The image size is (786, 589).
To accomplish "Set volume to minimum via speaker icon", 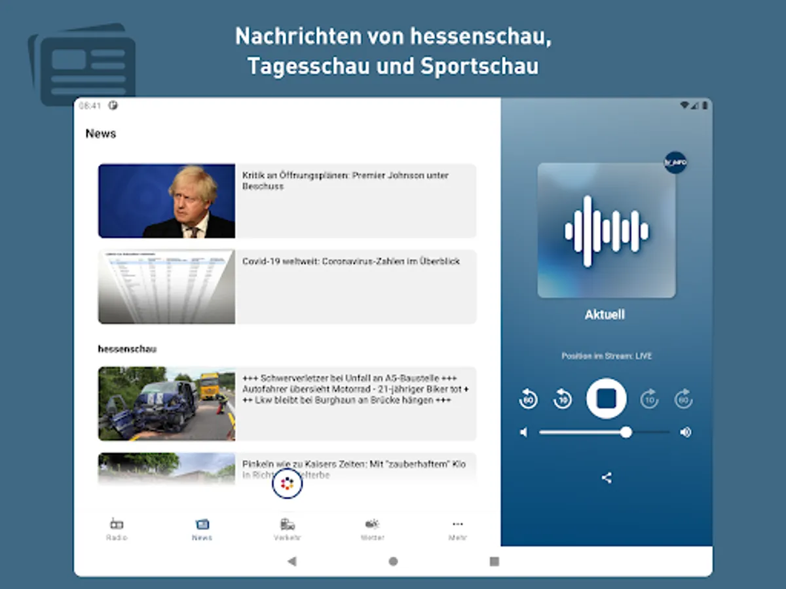I will (523, 432).
